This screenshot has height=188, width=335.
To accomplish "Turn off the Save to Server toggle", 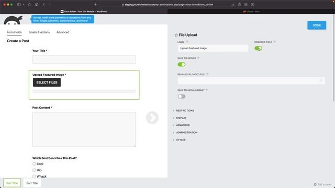I will (x=182, y=64).
